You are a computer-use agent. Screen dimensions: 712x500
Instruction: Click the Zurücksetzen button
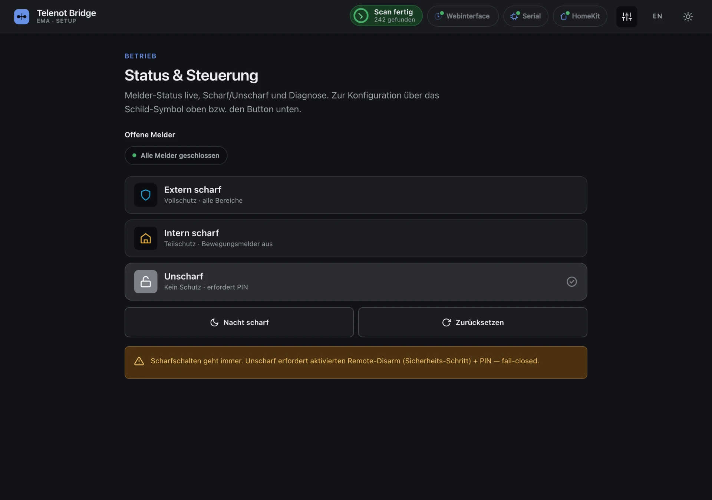click(472, 322)
